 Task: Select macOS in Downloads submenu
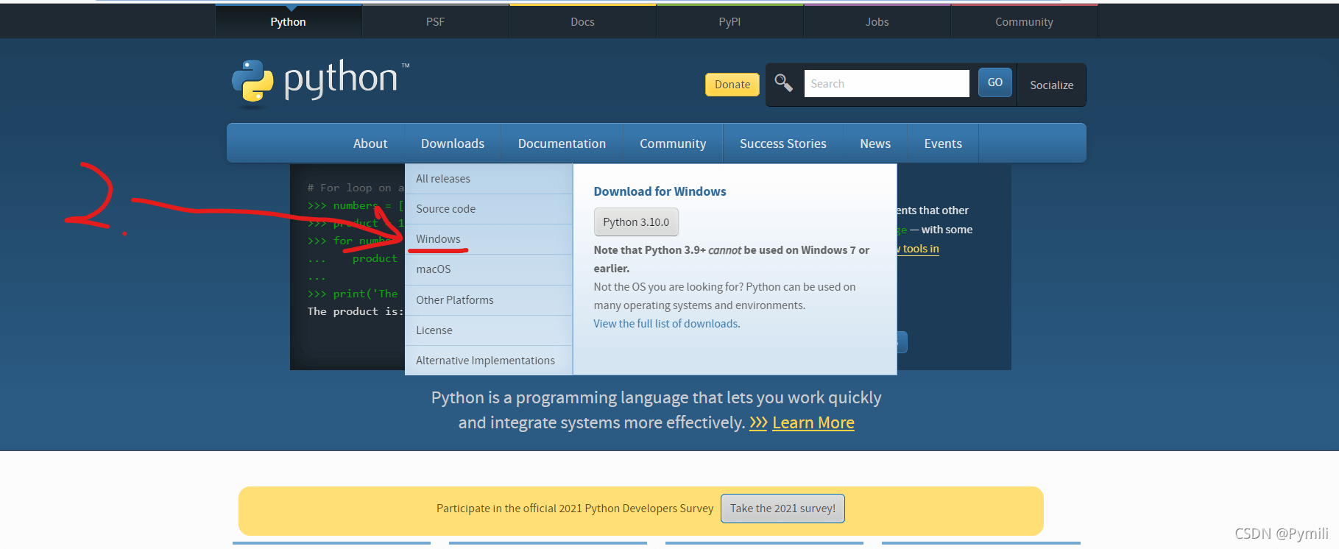pyautogui.click(x=434, y=269)
